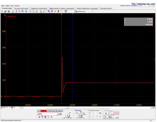157x122 pixels.
Task: Toggle channel 6 button
Action: click(58, 111)
